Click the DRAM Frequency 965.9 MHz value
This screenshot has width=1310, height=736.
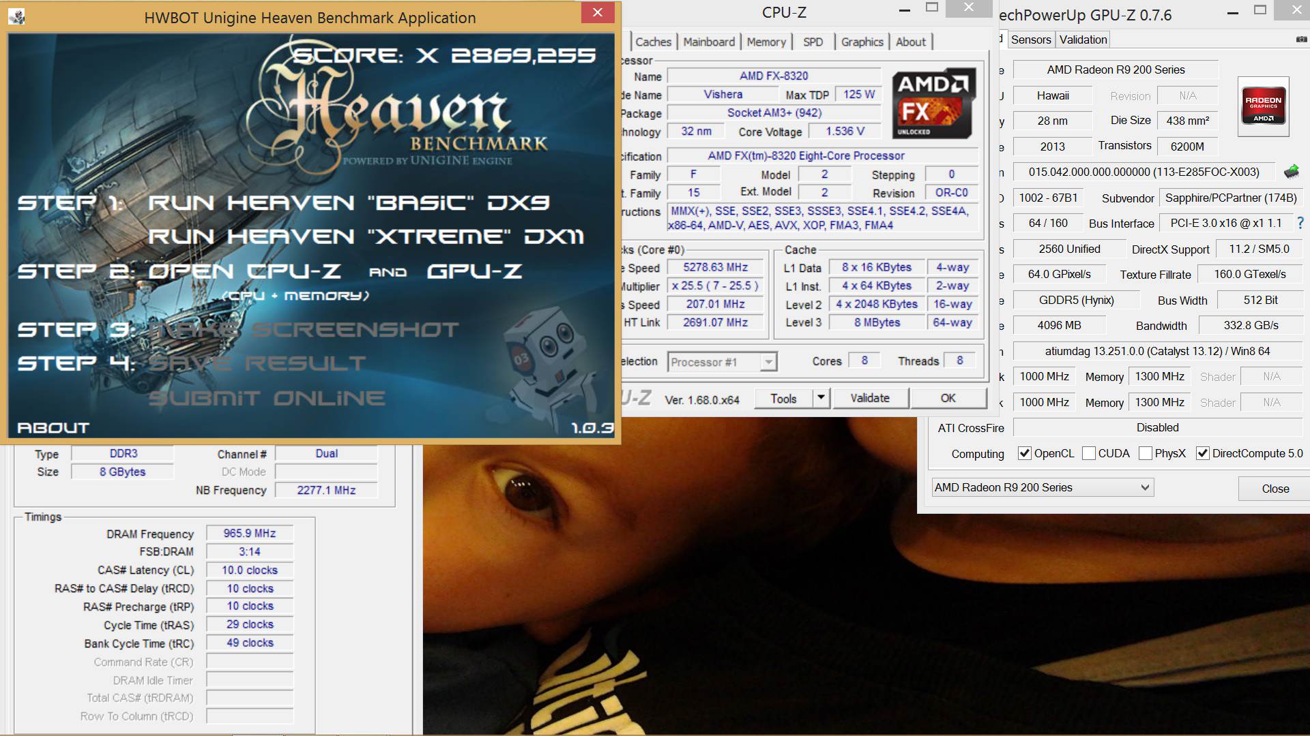pos(250,534)
